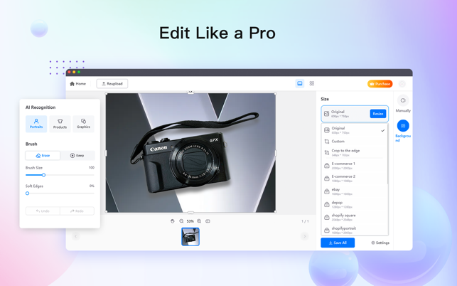Open the Manually editing tool
Image resolution: width=457 pixels, height=286 pixels.
(x=403, y=104)
